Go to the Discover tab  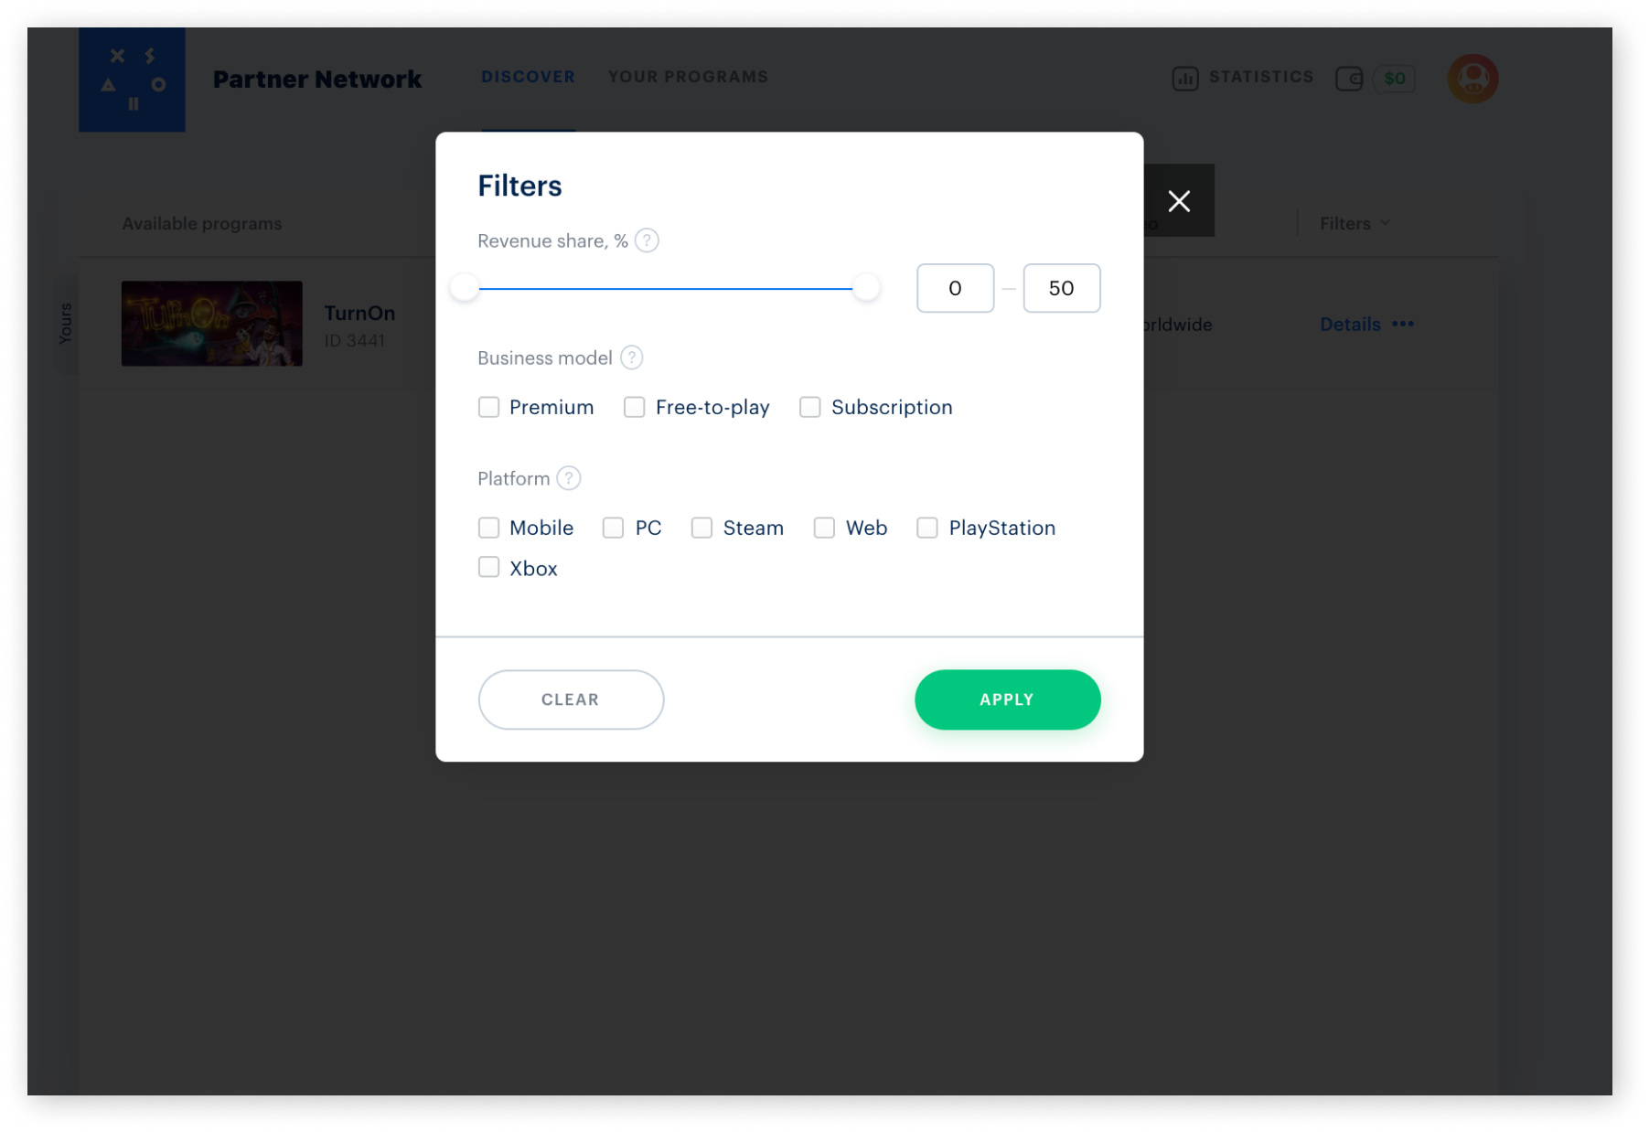(528, 77)
